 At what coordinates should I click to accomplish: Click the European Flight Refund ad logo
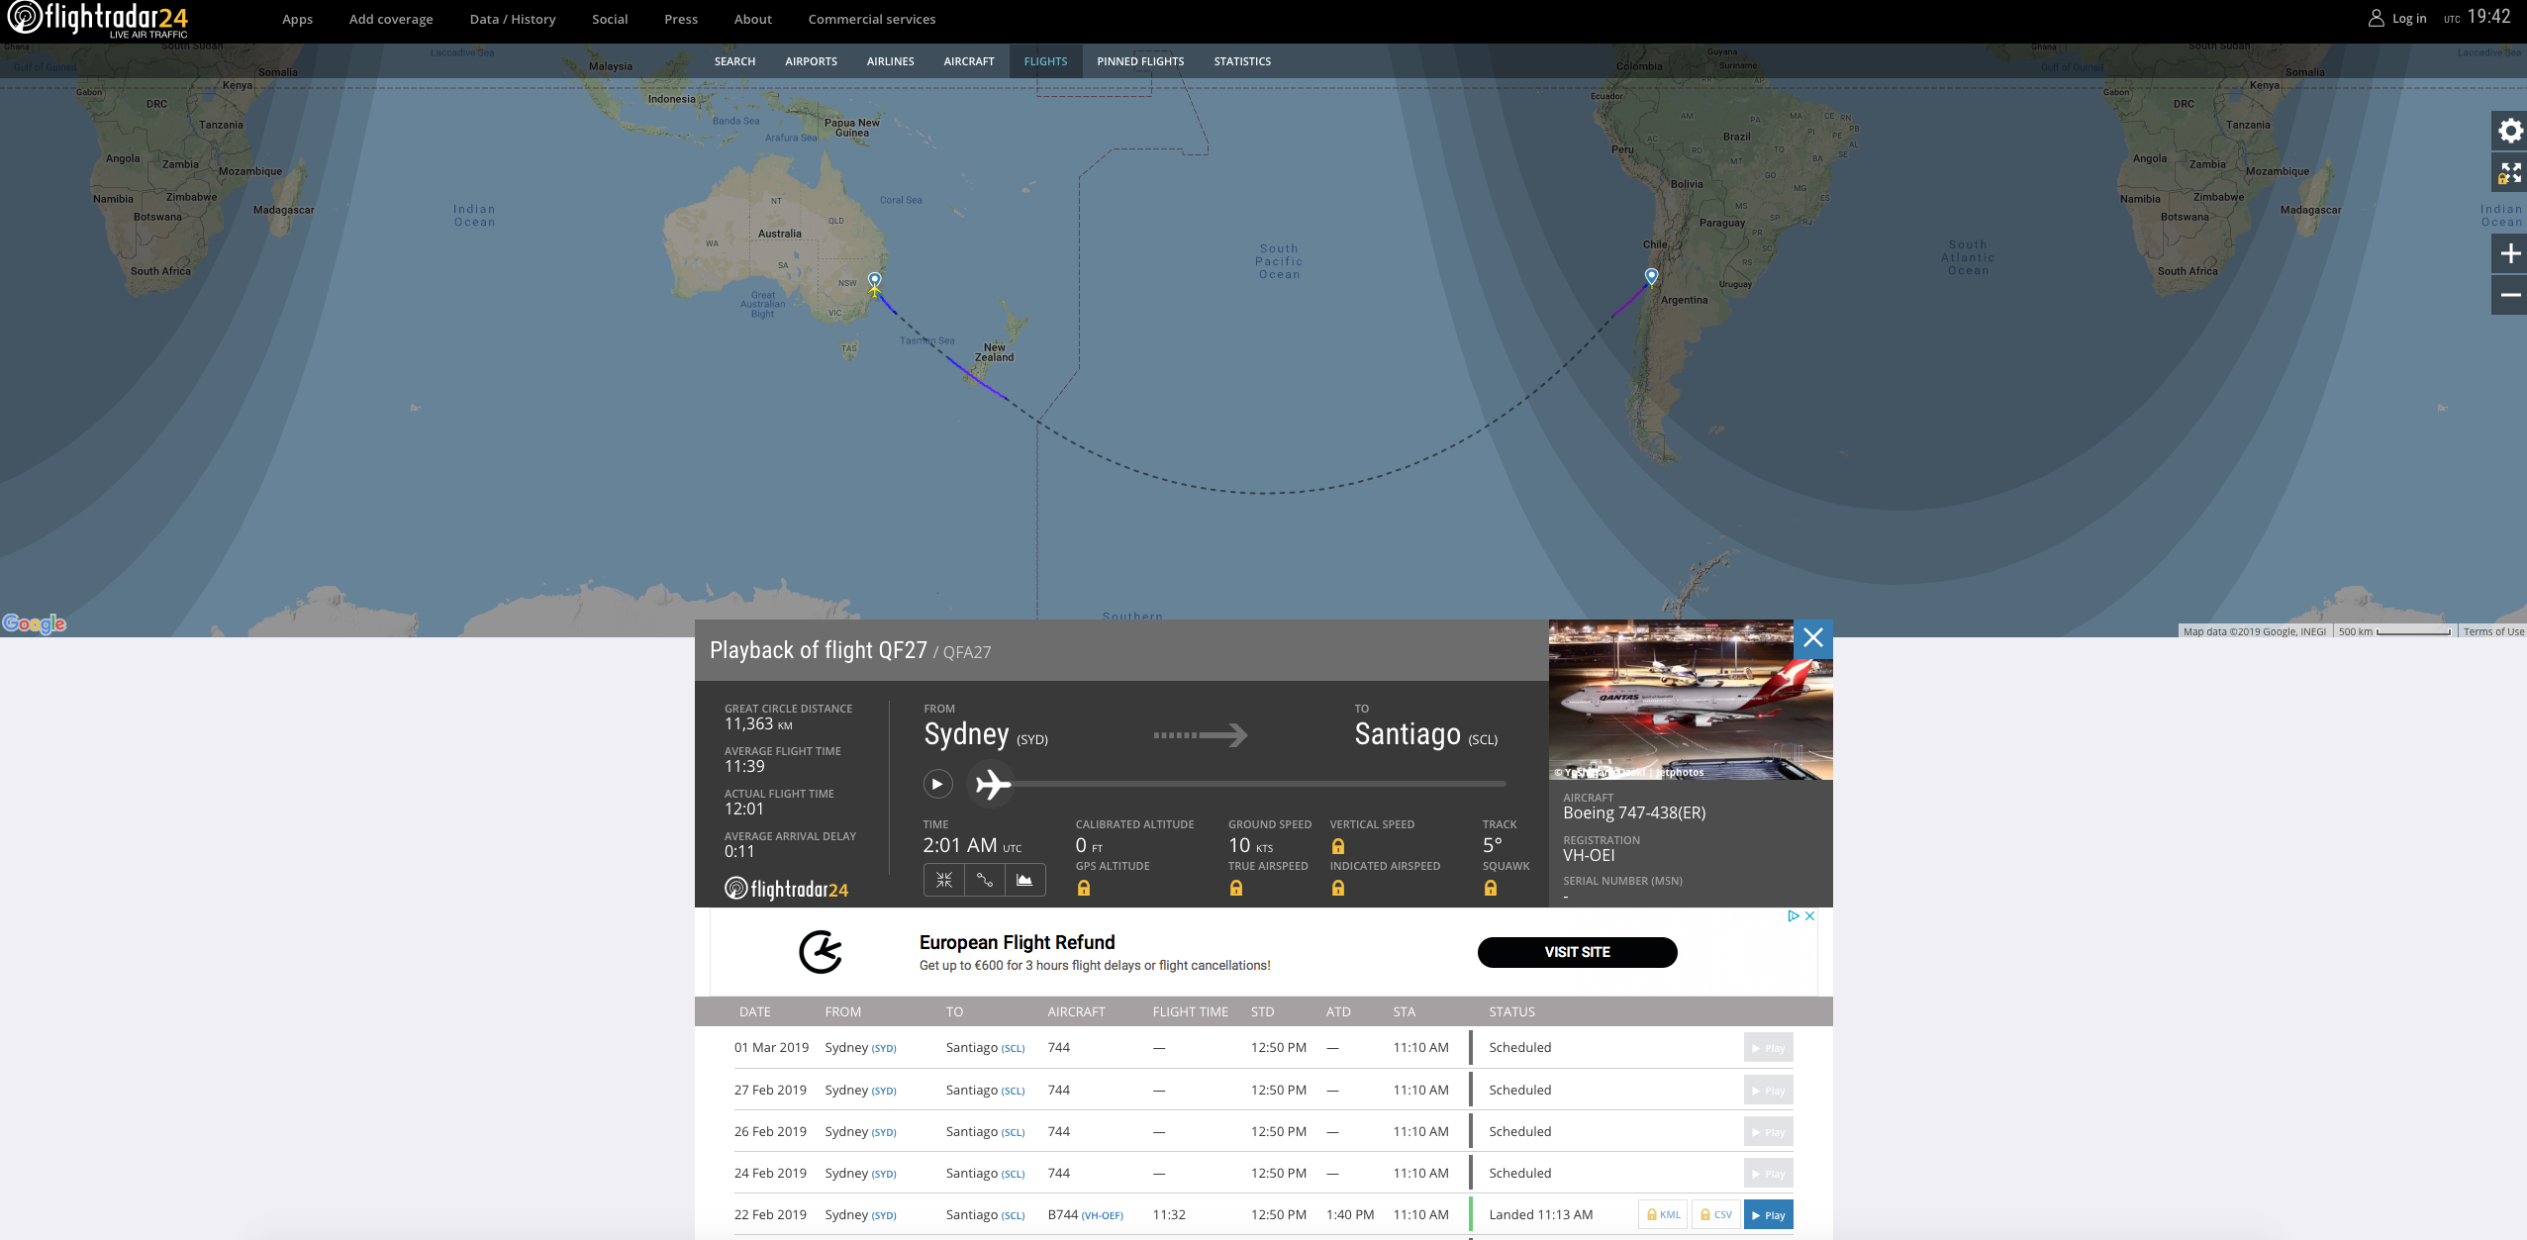tap(821, 952)
